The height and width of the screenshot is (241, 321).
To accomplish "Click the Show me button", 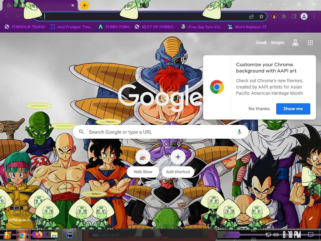I will pos(293,109).
